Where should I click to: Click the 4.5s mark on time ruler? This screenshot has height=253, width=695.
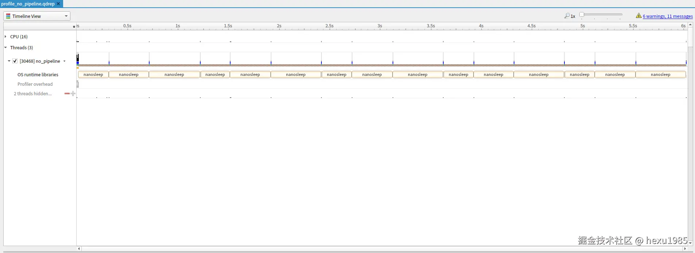[x=532, y=26]
